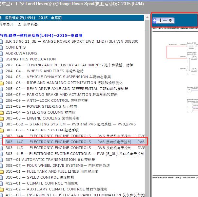Open 206-09 Anti-Lock Control

[47, 100]
